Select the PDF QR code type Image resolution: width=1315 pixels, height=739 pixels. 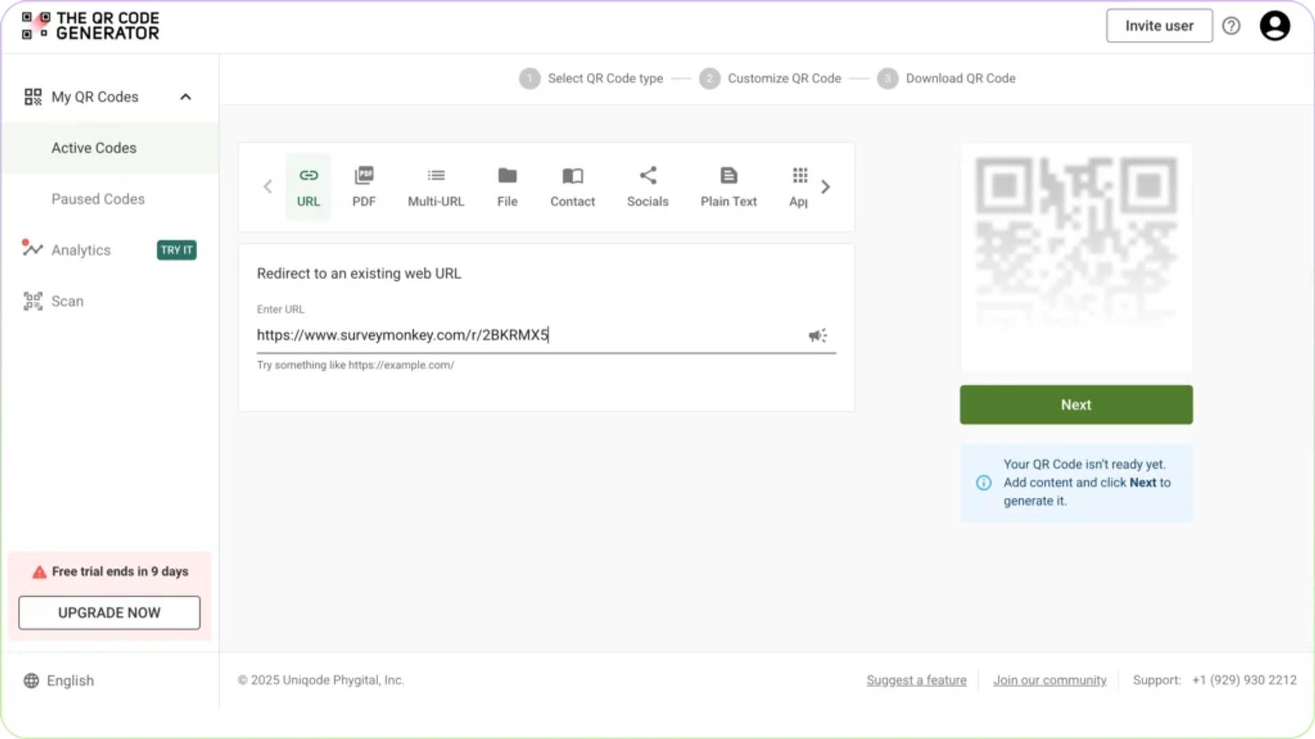click(364, 187)
